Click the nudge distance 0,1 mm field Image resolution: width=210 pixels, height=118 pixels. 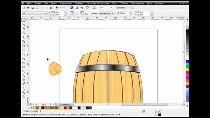pos(124,13)
